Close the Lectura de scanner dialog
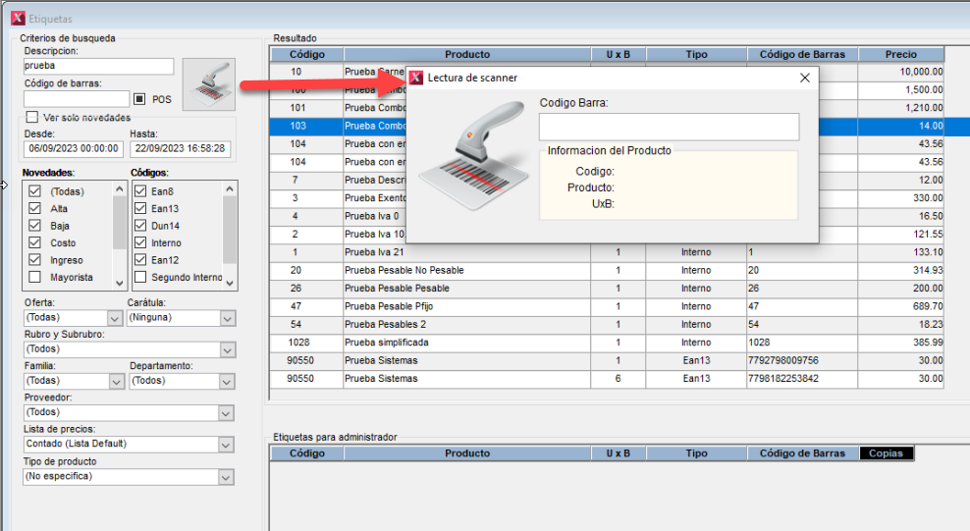The image size is (970, 531). click(x=805, y=78)
